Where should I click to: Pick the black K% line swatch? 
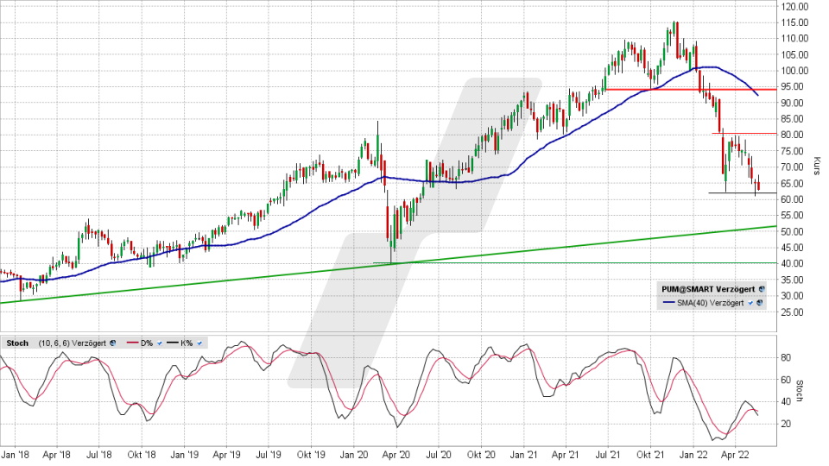point(171,343)
